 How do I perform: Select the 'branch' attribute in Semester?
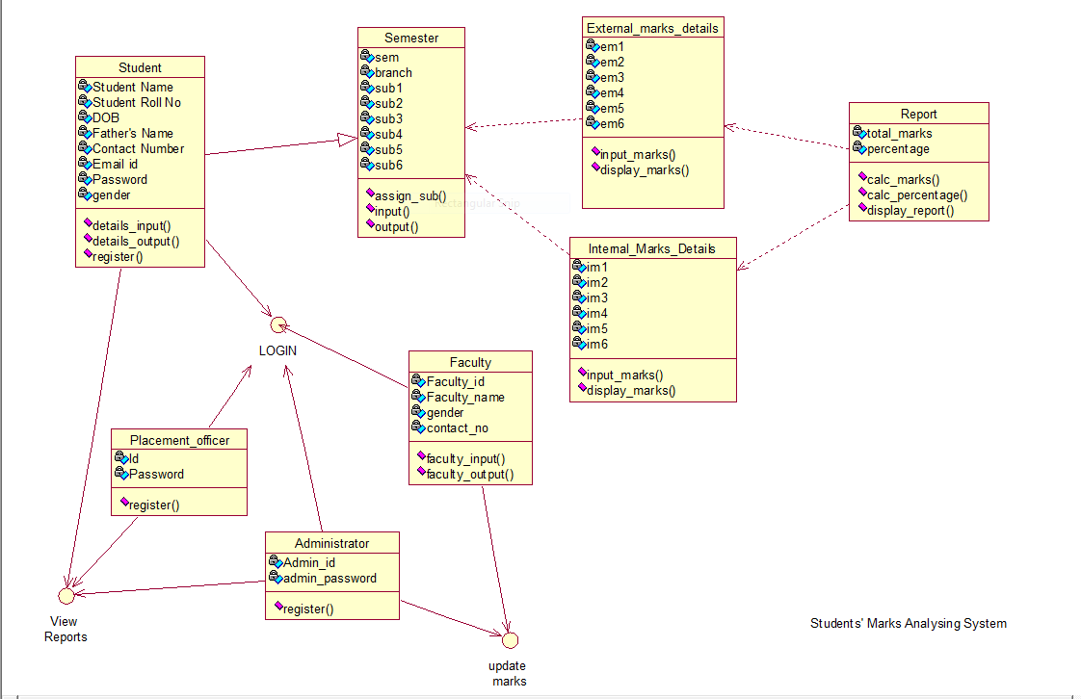point(394,73)
